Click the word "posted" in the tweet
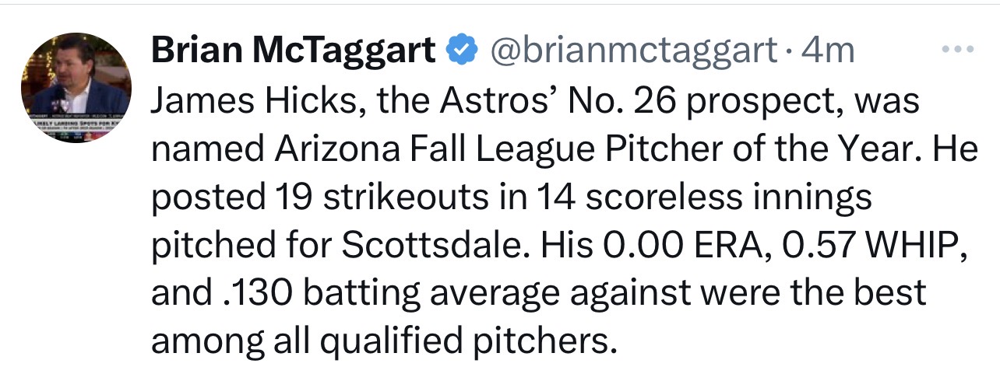 (202, 197)
